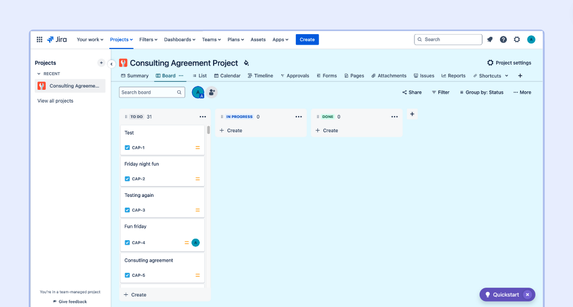Click the CAP-3 task type checkbox icon
This screenshot has width=573, height=307.
(128, 210)
